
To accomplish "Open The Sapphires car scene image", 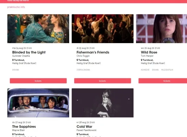I will 38,103.
